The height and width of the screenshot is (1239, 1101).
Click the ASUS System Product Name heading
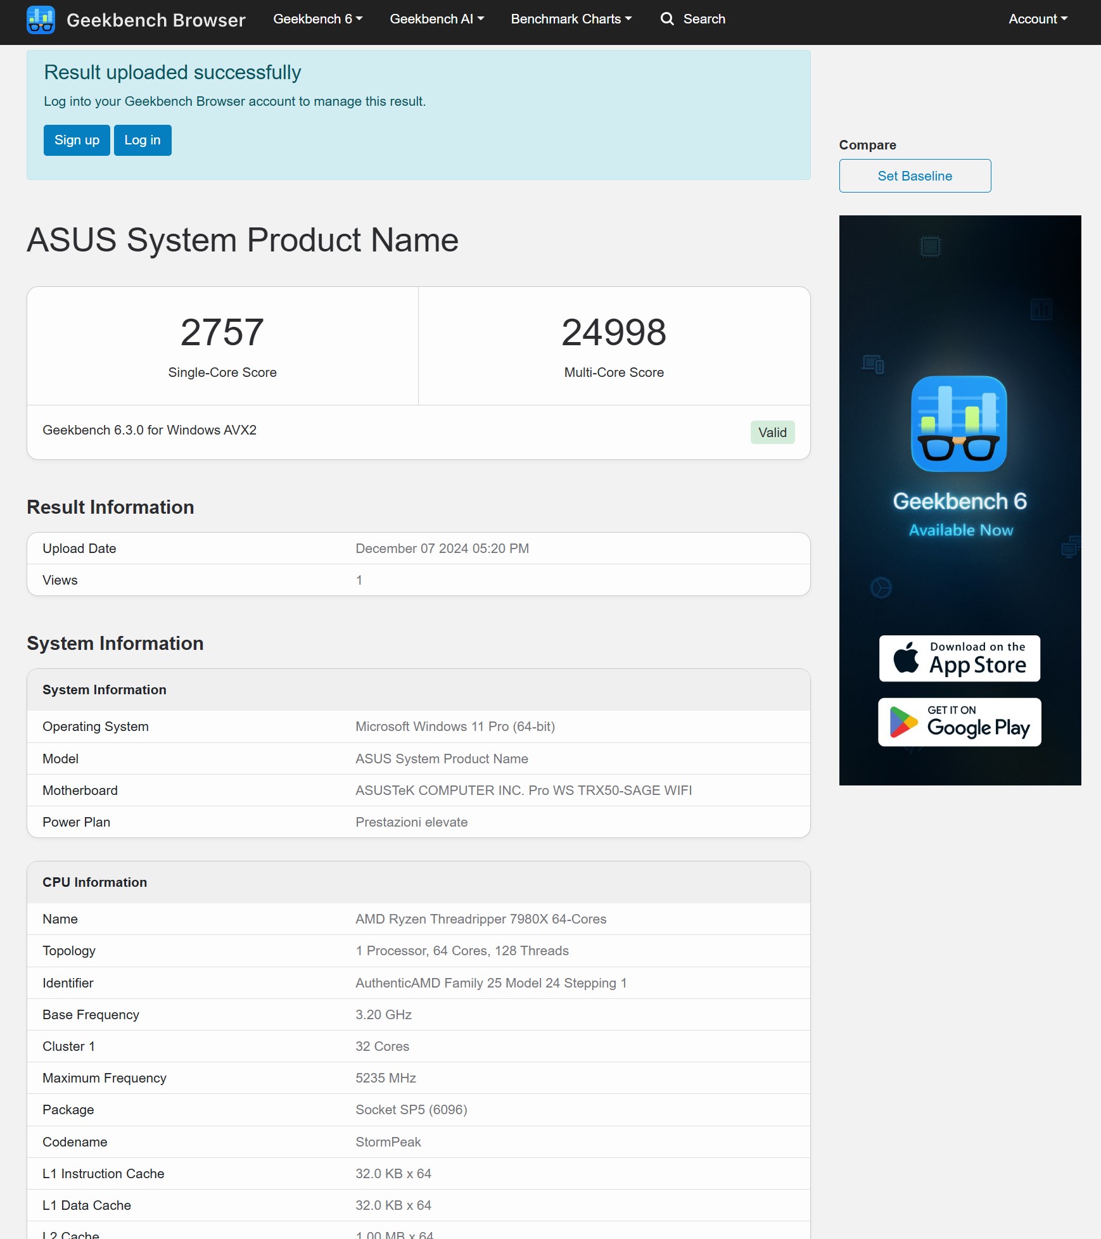coord(243,240)
